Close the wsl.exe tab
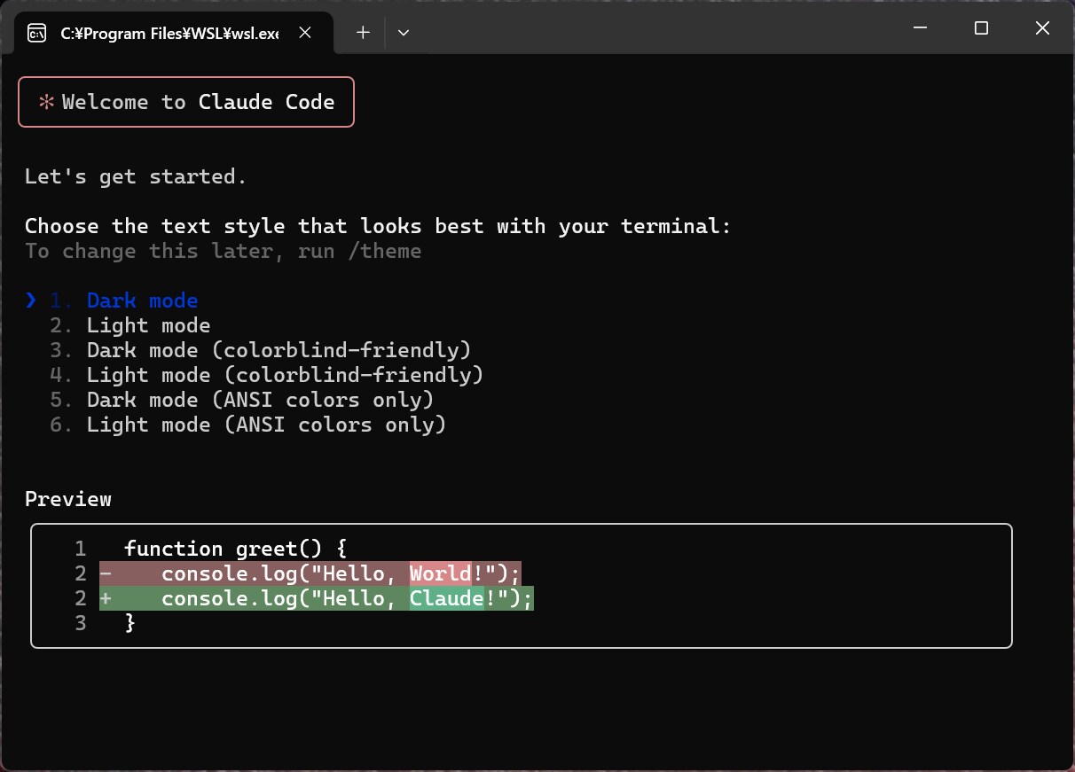The width and height of the screenshot is (1075, 772). click(305, 33)
